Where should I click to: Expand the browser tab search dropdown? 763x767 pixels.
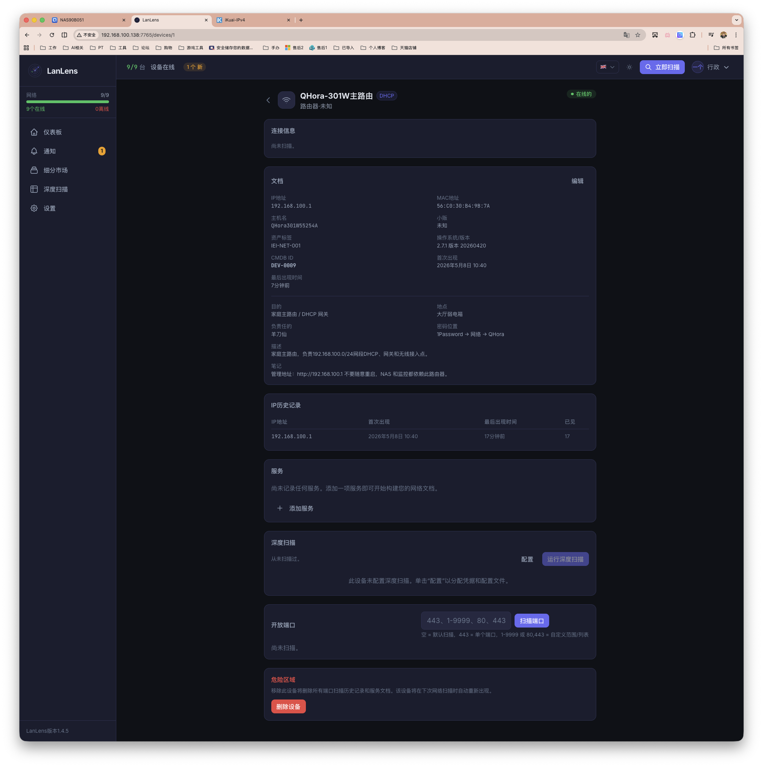[736, 20]
